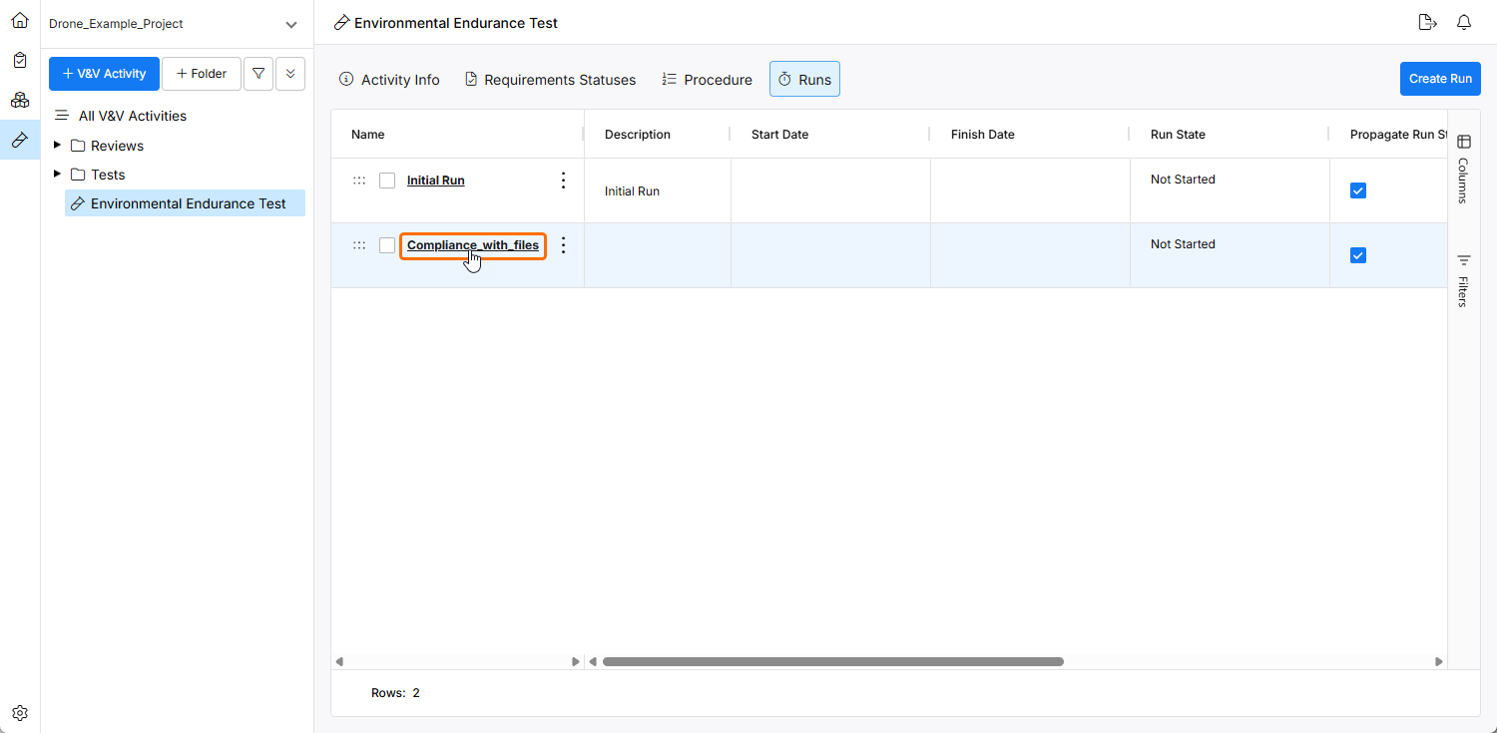The image size is (1497, 733).
Task: Click the horizontal scrollbar of the runs table
Action: [x=832, y=661]
